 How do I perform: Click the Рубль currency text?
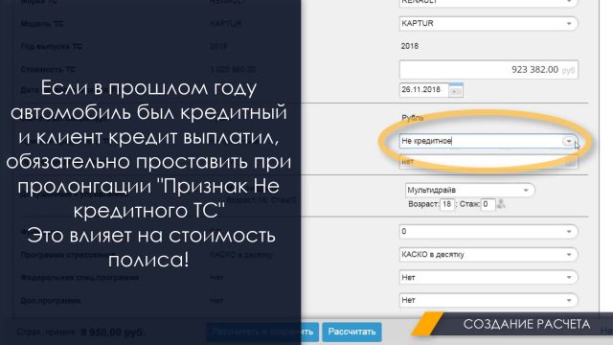pos(413,118)
